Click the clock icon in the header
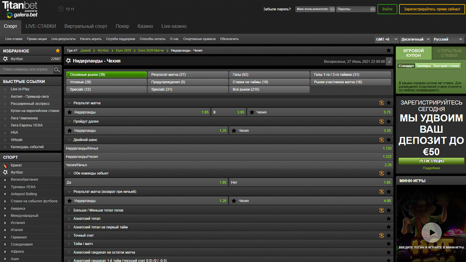Image resolution: width=466 pixels, height=262 pixels. click(x=61, y=9)
